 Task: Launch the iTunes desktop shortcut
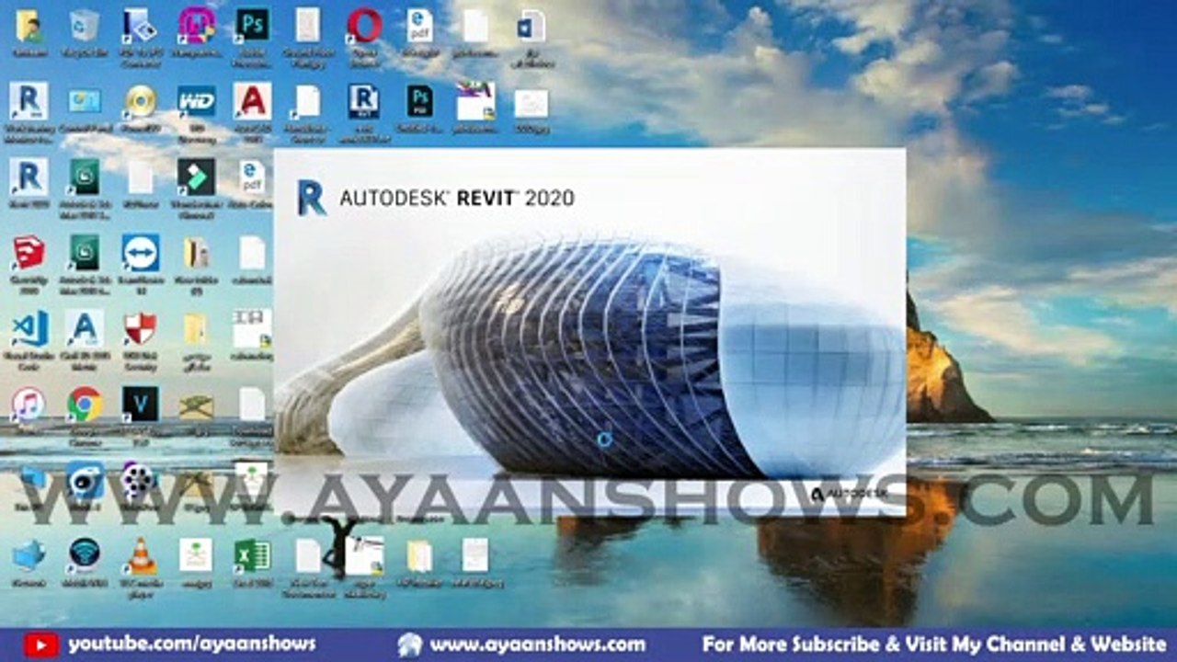coord(29,404)
